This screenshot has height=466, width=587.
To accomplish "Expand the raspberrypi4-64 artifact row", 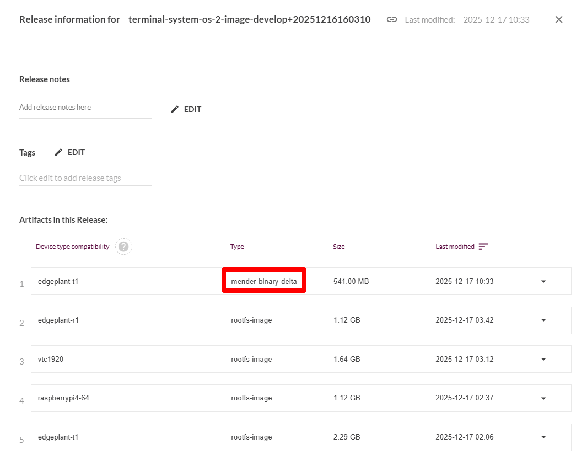I will tap(543, 398).
